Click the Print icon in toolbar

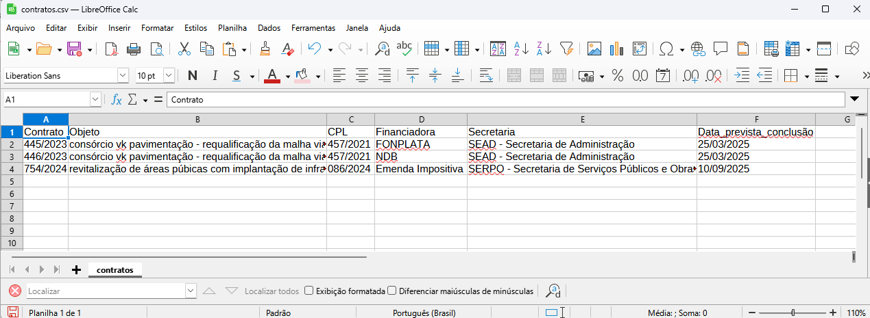[134, 49]
